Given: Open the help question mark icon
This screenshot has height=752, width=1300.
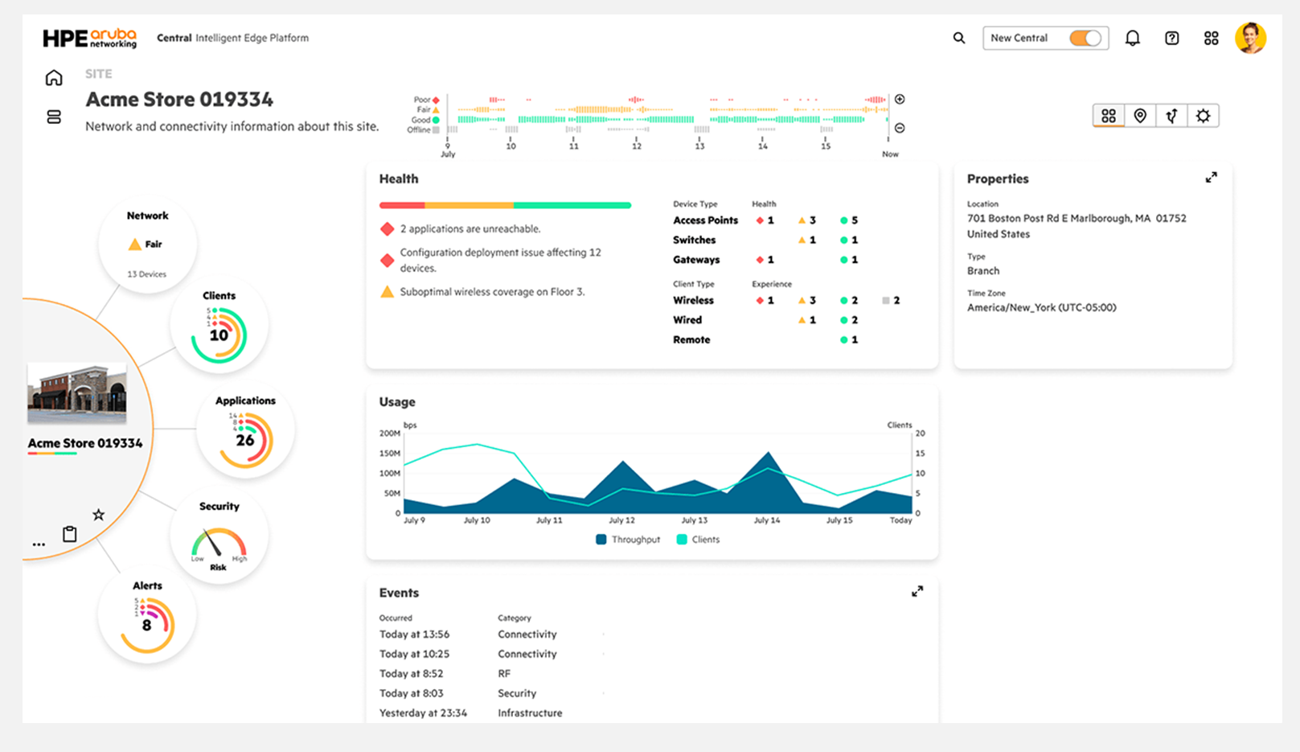Looking at the screenshot, I should tap(1171, 38).
